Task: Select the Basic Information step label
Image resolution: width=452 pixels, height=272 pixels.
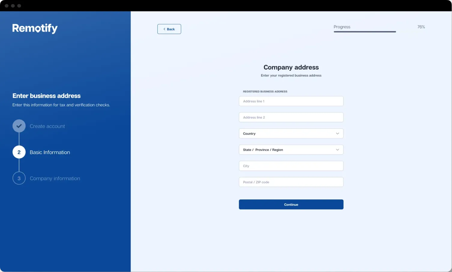Action: pyautogui.click(x=50, y=152)
